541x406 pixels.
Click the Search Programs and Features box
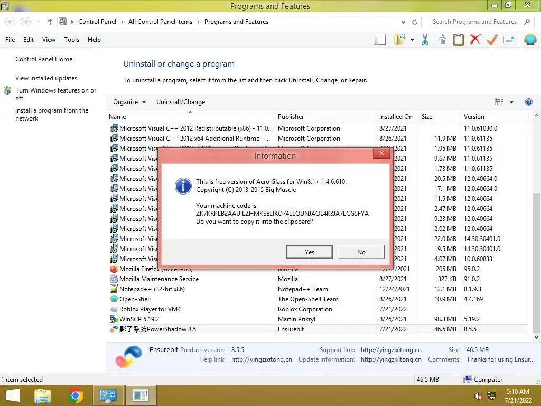coord(481,22)
